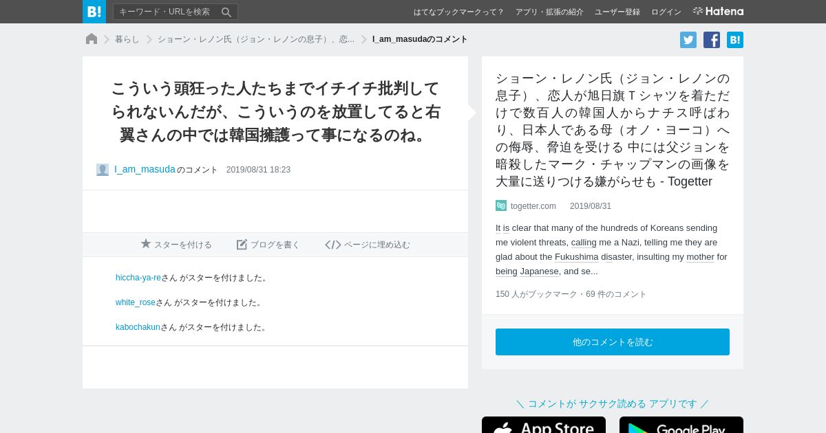Open hiccha-ya-re user link
826x433 pixels.
138,278
